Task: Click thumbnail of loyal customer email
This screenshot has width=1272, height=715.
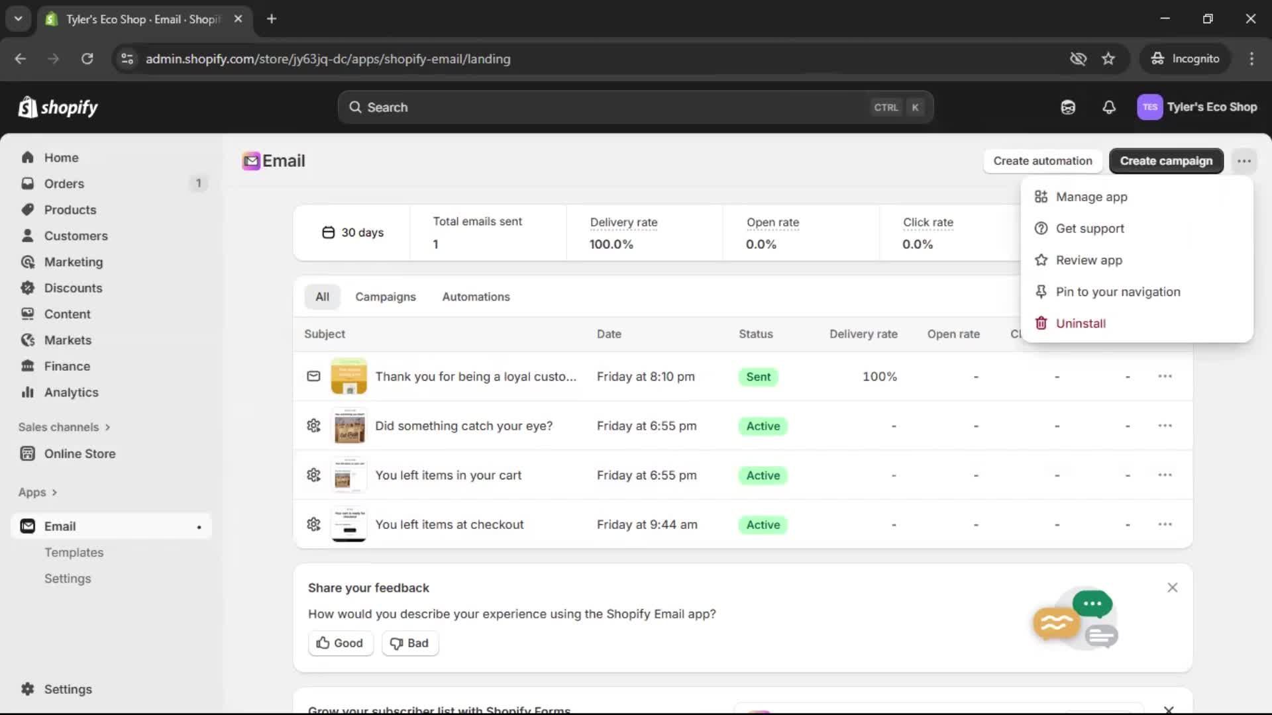Action: click(349, 376)
